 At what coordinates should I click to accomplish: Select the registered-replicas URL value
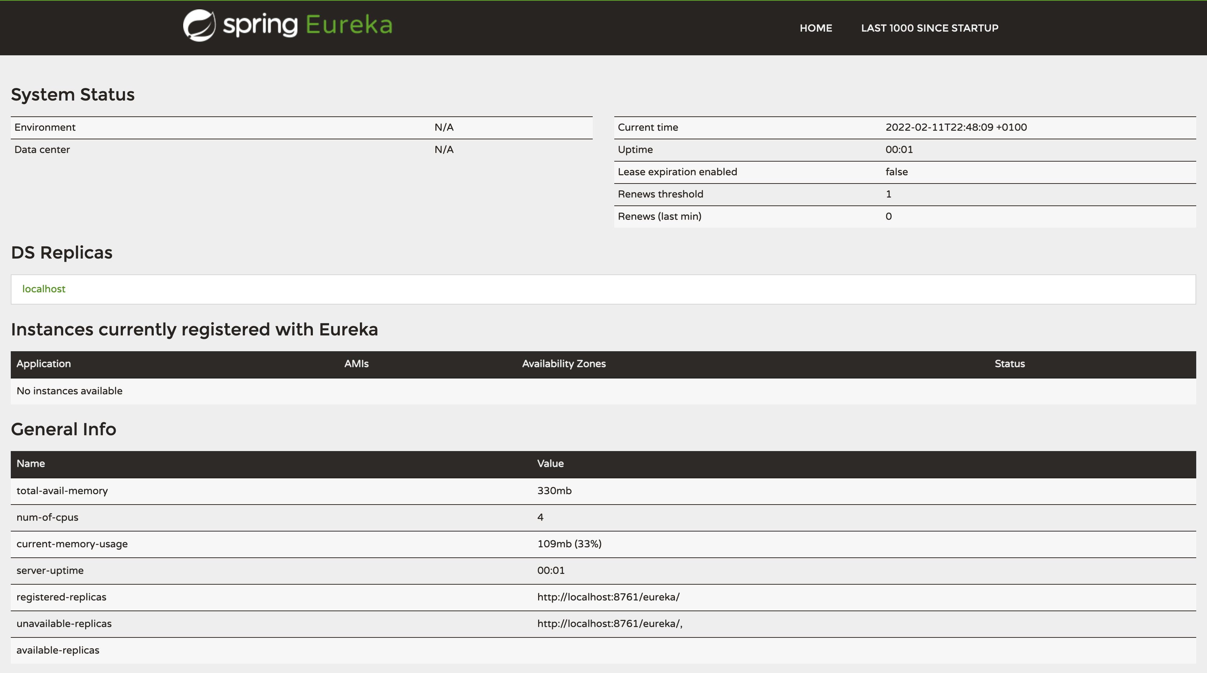tap(608, 598)
